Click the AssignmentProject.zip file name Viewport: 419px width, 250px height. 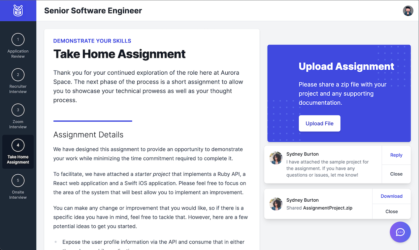[x=328, y=208]
